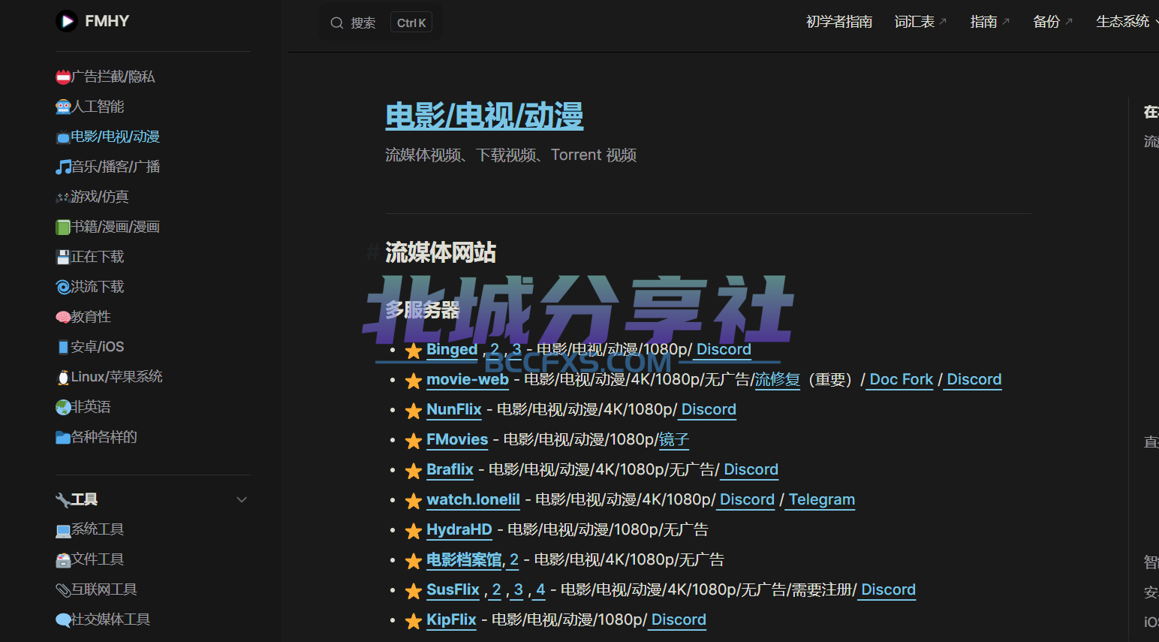Focus the 搜索 search field
The height and width of the screenshot is (642, 1159).
click(381, 23)
